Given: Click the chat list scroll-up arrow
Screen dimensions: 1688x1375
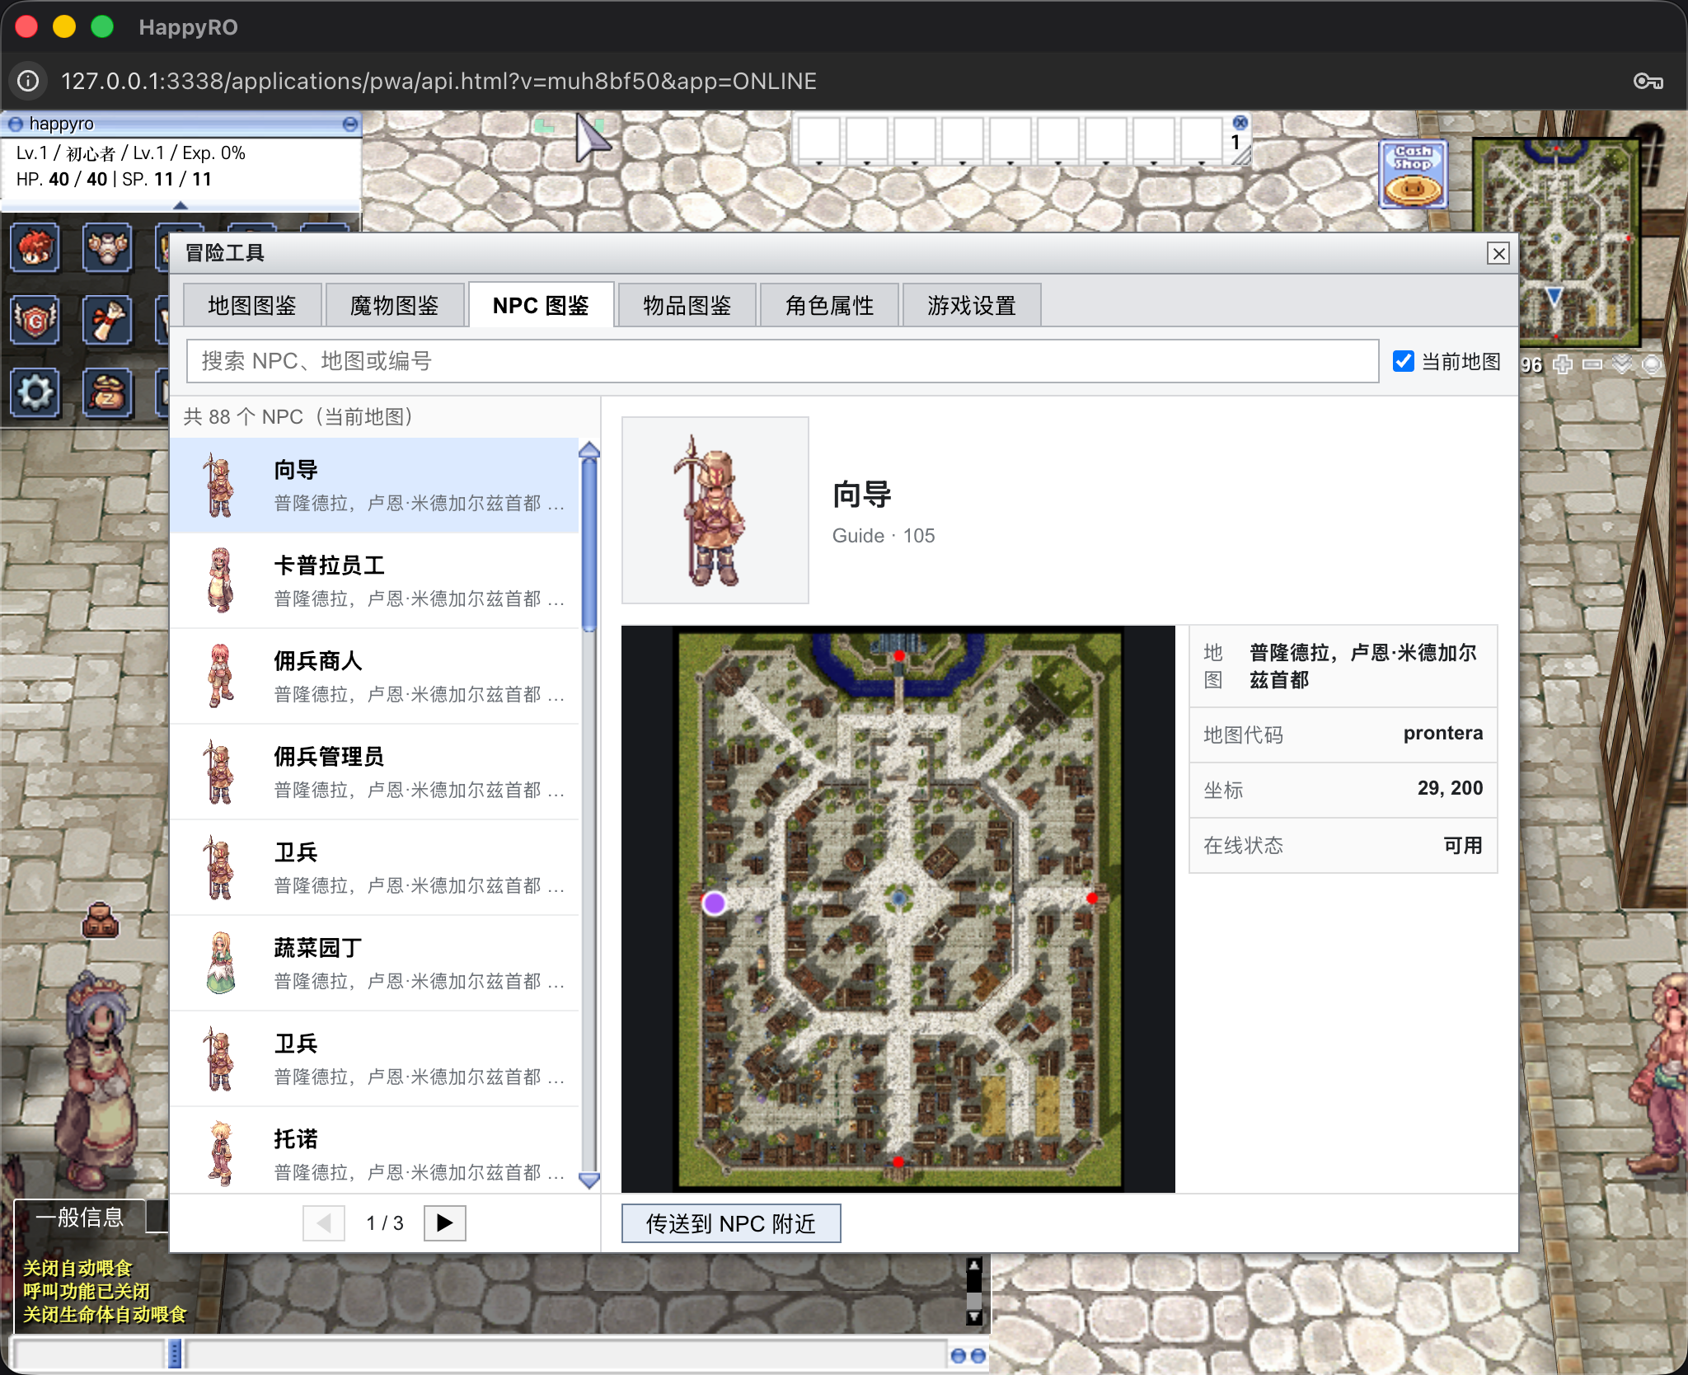Looking at the screenshot, I should tap(974, 1265).
